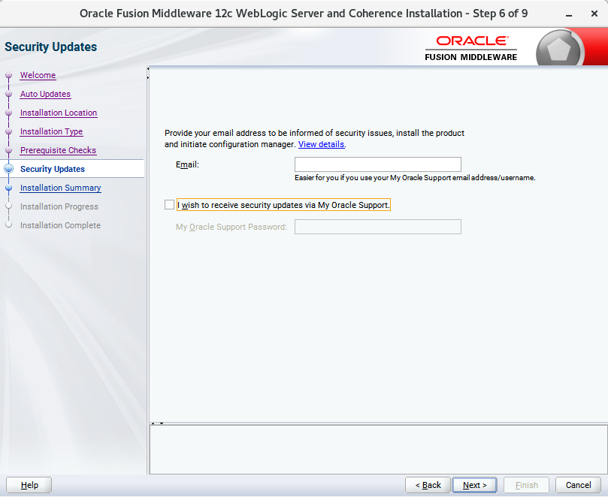Open the Welcome step in sidebar
Screen dimensions: 608x497
38,76
